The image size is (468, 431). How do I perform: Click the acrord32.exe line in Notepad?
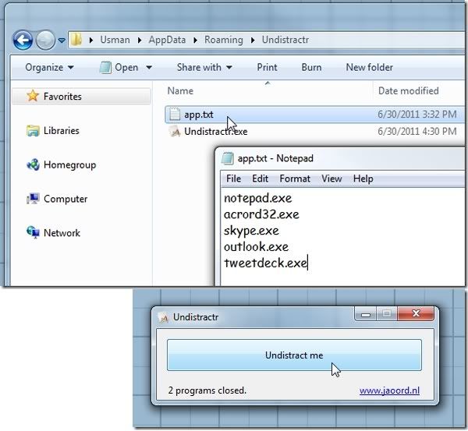[261, 214]
